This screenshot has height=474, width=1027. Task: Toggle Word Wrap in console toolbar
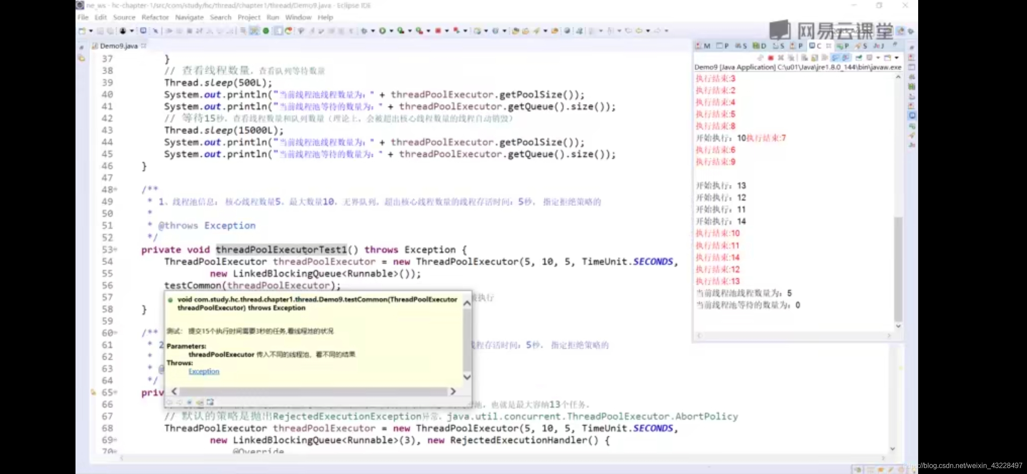[825, 57]
